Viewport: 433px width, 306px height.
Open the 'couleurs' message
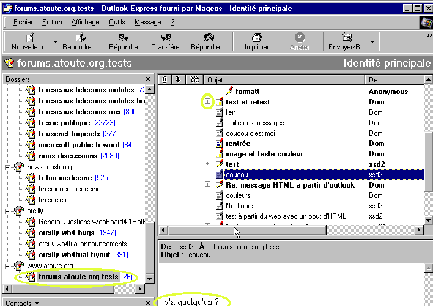(x=238, y=195)
